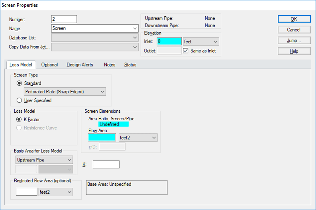Click the K value input field

pos(106,164)
